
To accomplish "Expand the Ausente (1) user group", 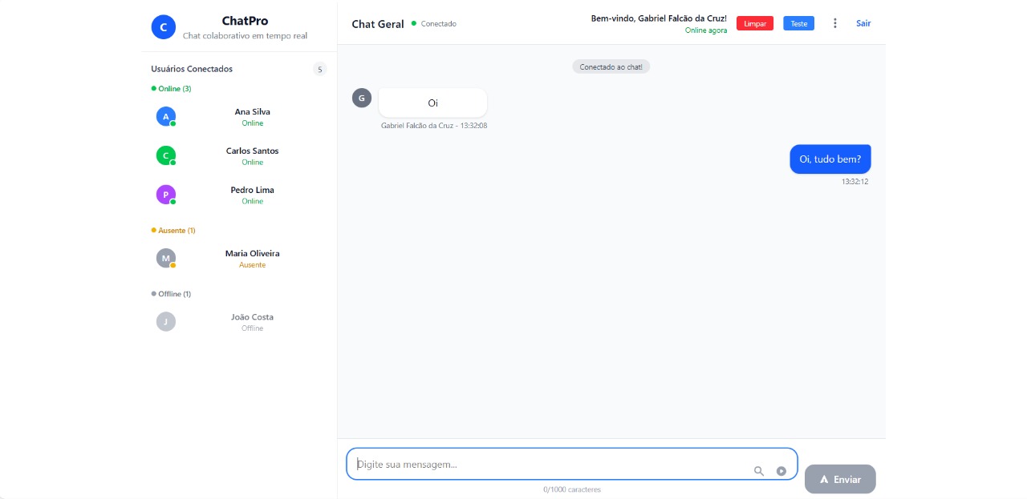I will pyautogui.click(x=173, y=231).
